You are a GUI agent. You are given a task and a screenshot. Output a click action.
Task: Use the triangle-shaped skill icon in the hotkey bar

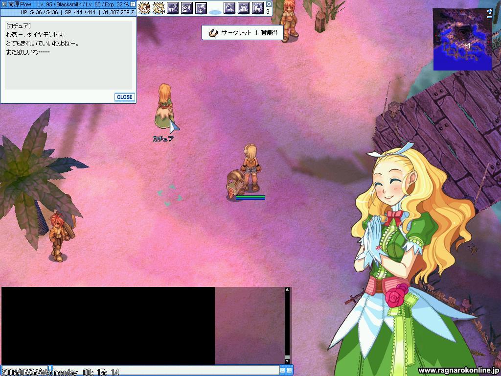[244, 8]
